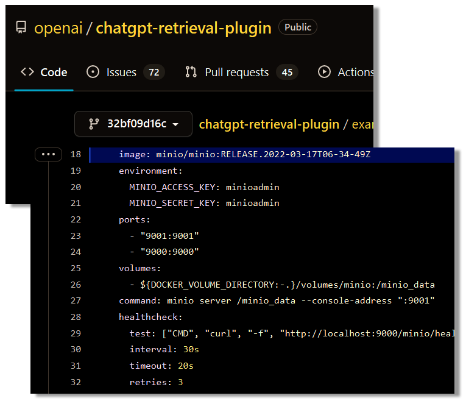
Task: Switch to the Code tab
Action: pos(44,73)
